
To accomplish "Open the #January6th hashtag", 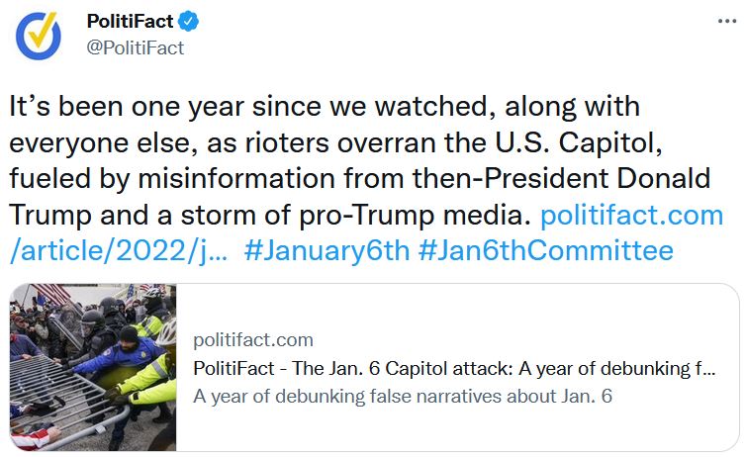I will 326,249.
